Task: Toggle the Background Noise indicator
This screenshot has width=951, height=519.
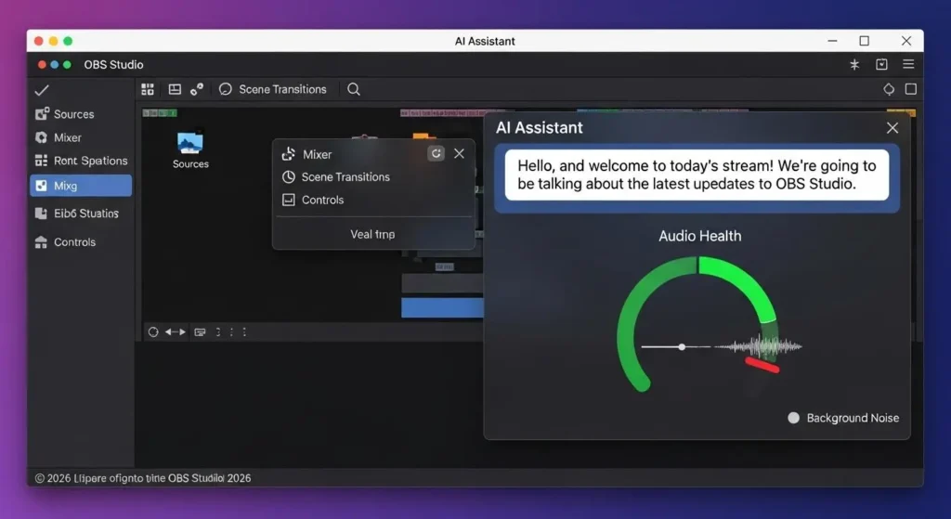Action: (x=793, y=418)
